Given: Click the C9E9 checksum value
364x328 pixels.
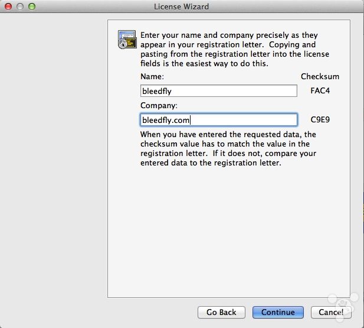Looking at the screenshot, I should click(x=320, y=119).
